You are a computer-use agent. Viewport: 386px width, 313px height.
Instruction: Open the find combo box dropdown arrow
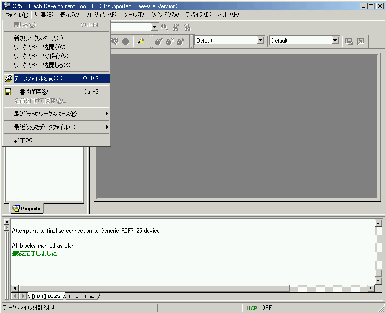click(154, 27)
